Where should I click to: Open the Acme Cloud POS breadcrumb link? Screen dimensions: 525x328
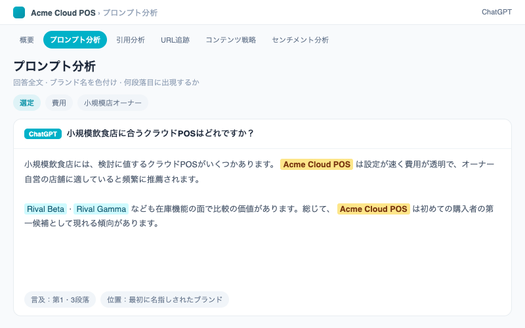63,12
